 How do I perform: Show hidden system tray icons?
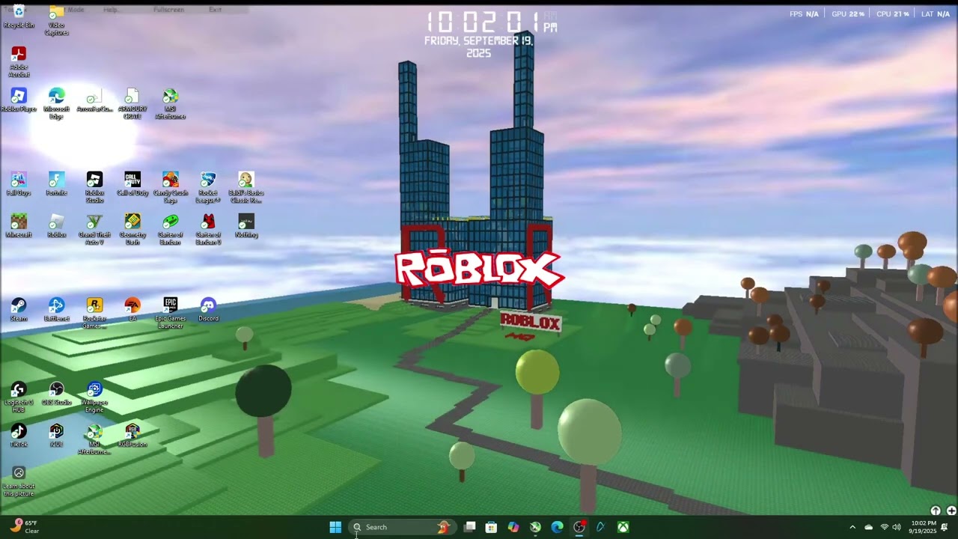(852, 527)
